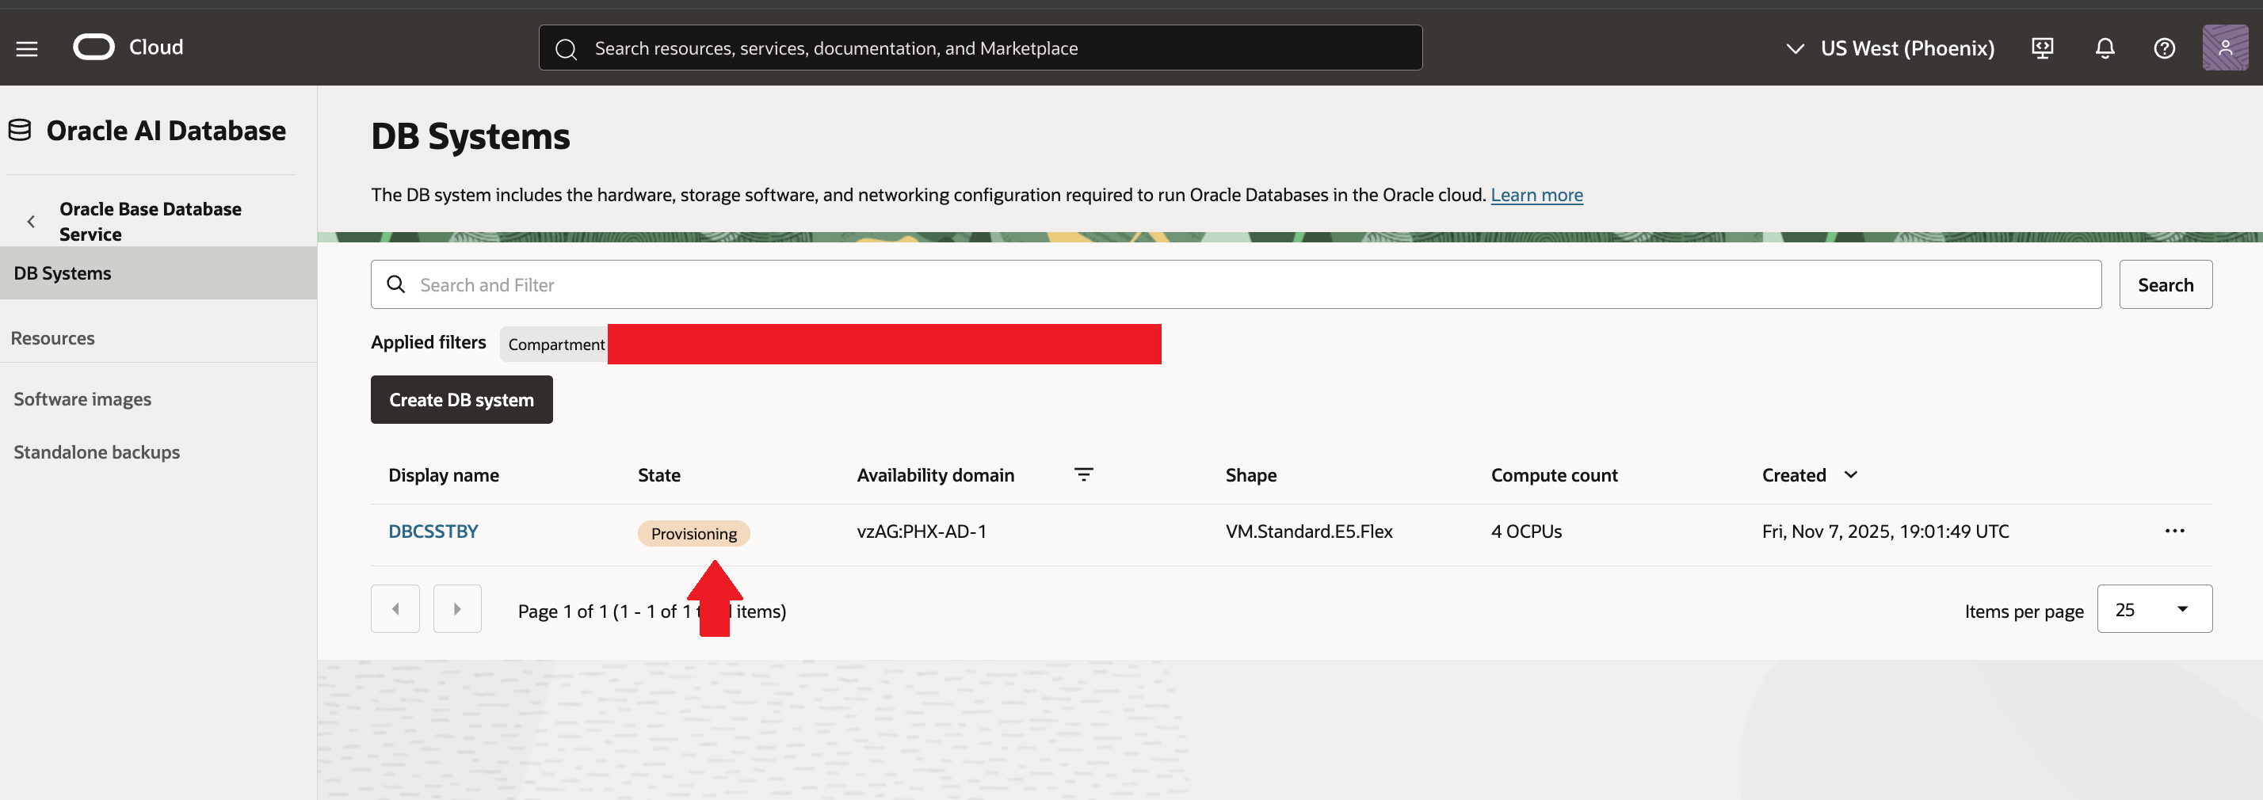This screenshot has width=2263, height=800.
Task: Open the help question mark icon
Action: [2164, 48]
